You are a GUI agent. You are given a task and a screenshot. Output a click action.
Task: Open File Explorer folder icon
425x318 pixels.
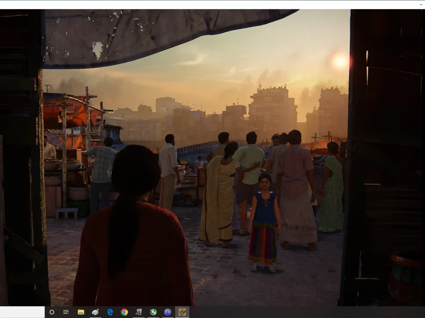click(81, 312)
